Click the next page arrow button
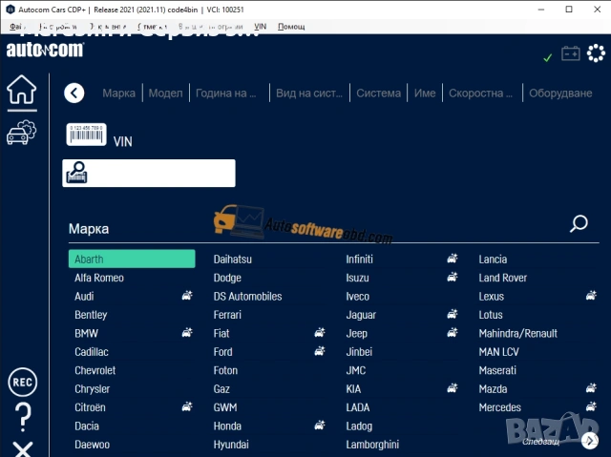The width and height of the screenshot is (611, 457). [x=591, y=441]
